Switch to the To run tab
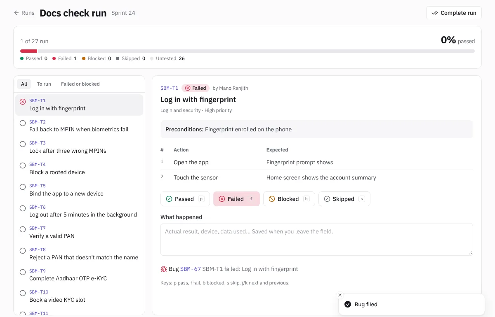Viewport: 495px width, 317px height. coord(44,84)
